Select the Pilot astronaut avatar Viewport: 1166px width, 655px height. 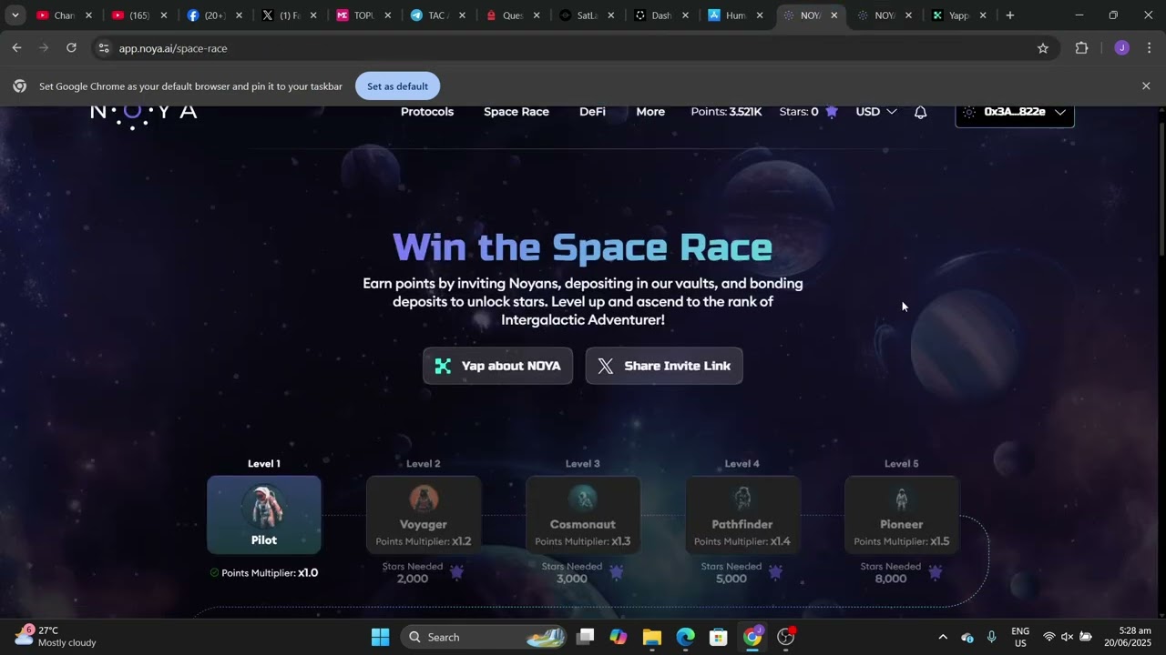(x=264, y=506)
